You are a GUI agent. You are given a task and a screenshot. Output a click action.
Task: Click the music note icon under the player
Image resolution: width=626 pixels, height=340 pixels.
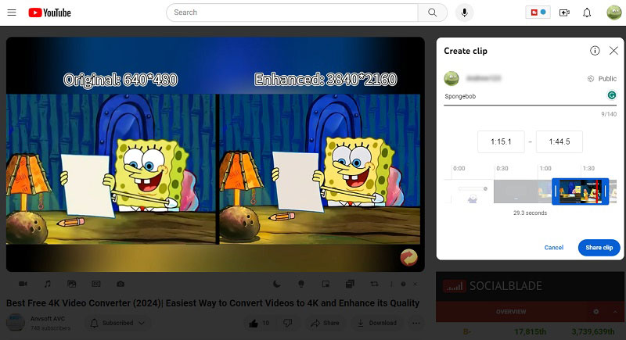(48, 284)
